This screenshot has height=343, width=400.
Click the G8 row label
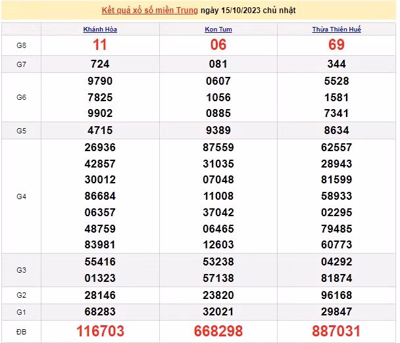point(21,45)
